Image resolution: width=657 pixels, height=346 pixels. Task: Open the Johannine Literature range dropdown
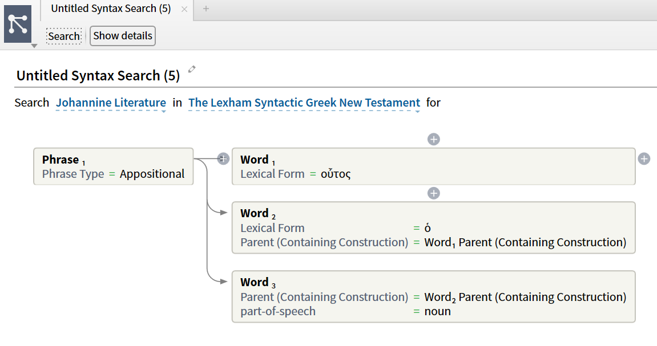tap(111, 103)
